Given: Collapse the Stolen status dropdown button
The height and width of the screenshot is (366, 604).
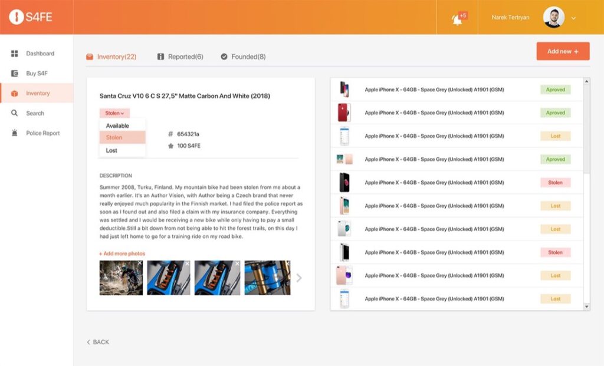Looking at the screenshot, I should click(114, 113).
